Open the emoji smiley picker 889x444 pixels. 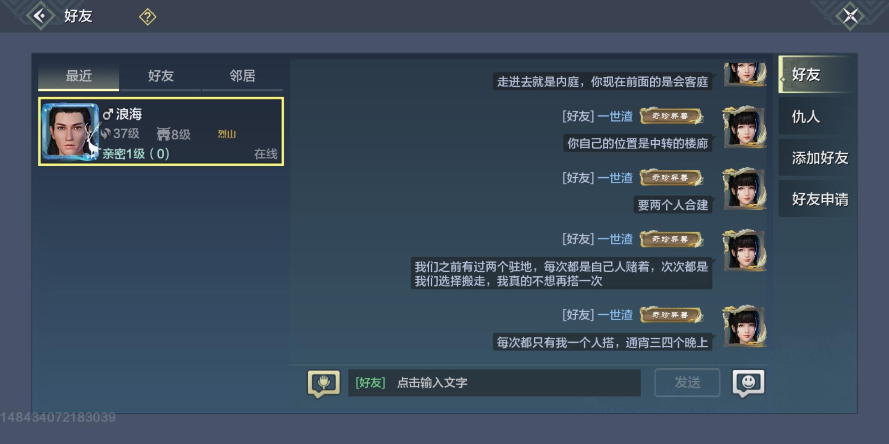coord(748,383)
